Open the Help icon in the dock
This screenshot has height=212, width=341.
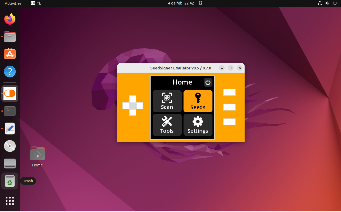pos(10,72)
